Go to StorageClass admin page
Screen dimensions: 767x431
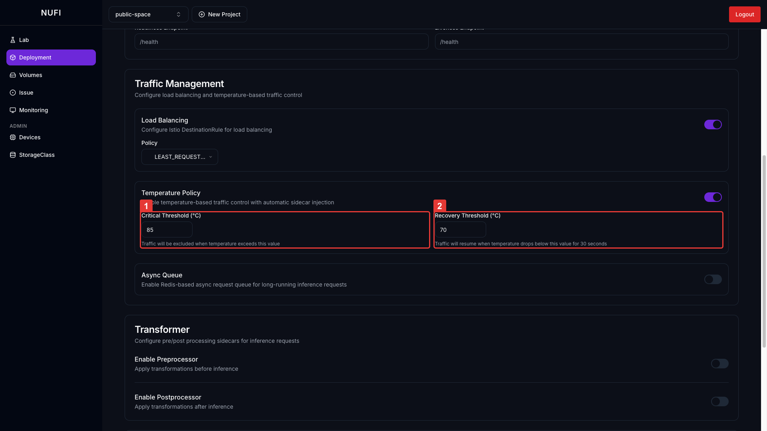point(37,155)
